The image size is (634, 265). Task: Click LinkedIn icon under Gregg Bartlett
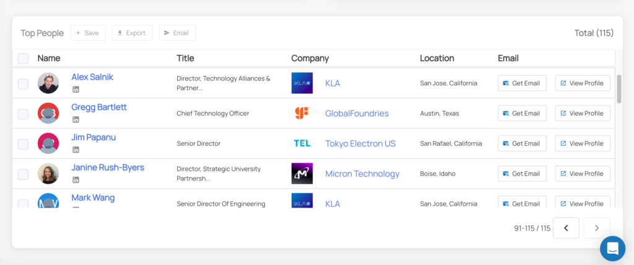pos(76,120)
